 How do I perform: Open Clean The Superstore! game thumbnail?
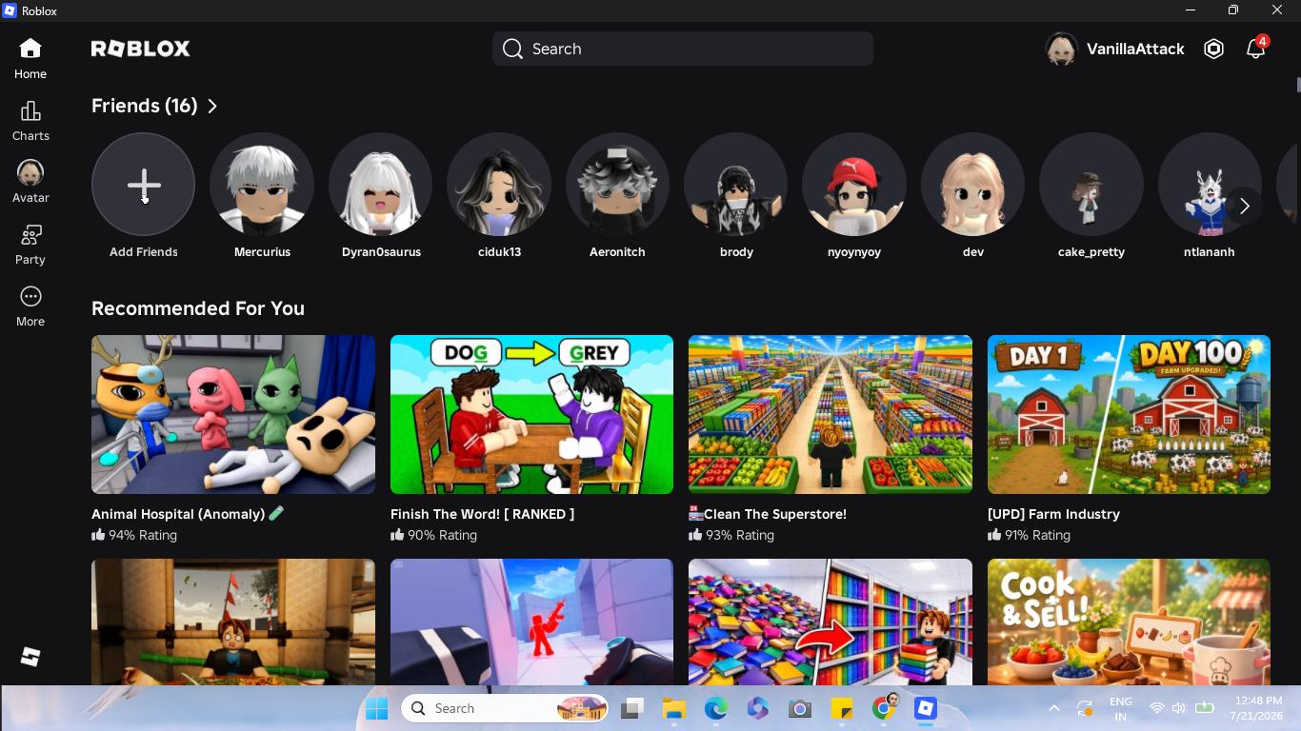click(831, 414)
